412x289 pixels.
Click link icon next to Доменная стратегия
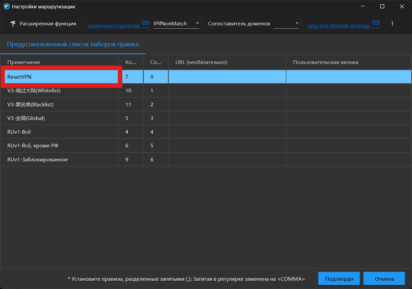tap(145, 23)
